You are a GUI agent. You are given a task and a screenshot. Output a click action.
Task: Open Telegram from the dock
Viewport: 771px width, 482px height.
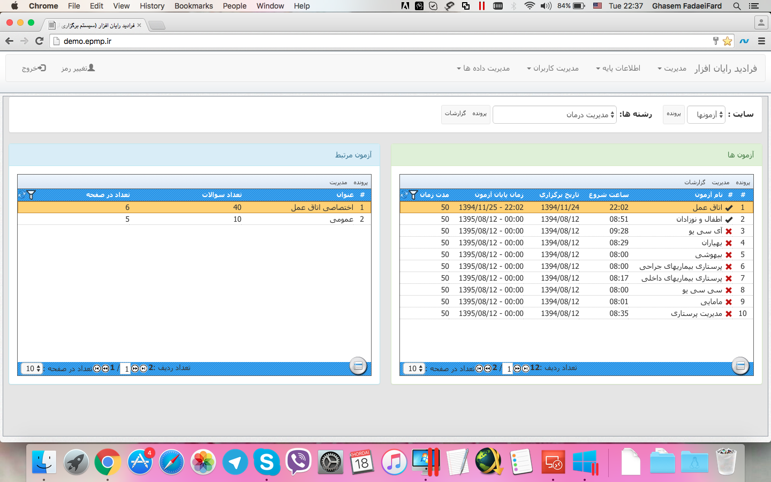[235, 462]
